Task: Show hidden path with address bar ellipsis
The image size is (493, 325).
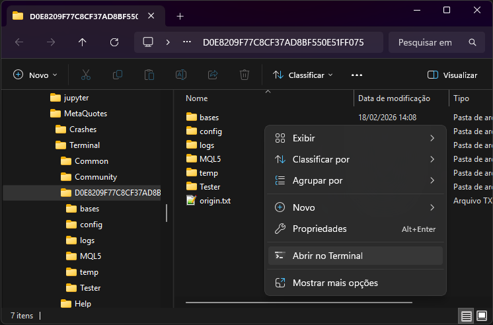Action: click(187, 42)
